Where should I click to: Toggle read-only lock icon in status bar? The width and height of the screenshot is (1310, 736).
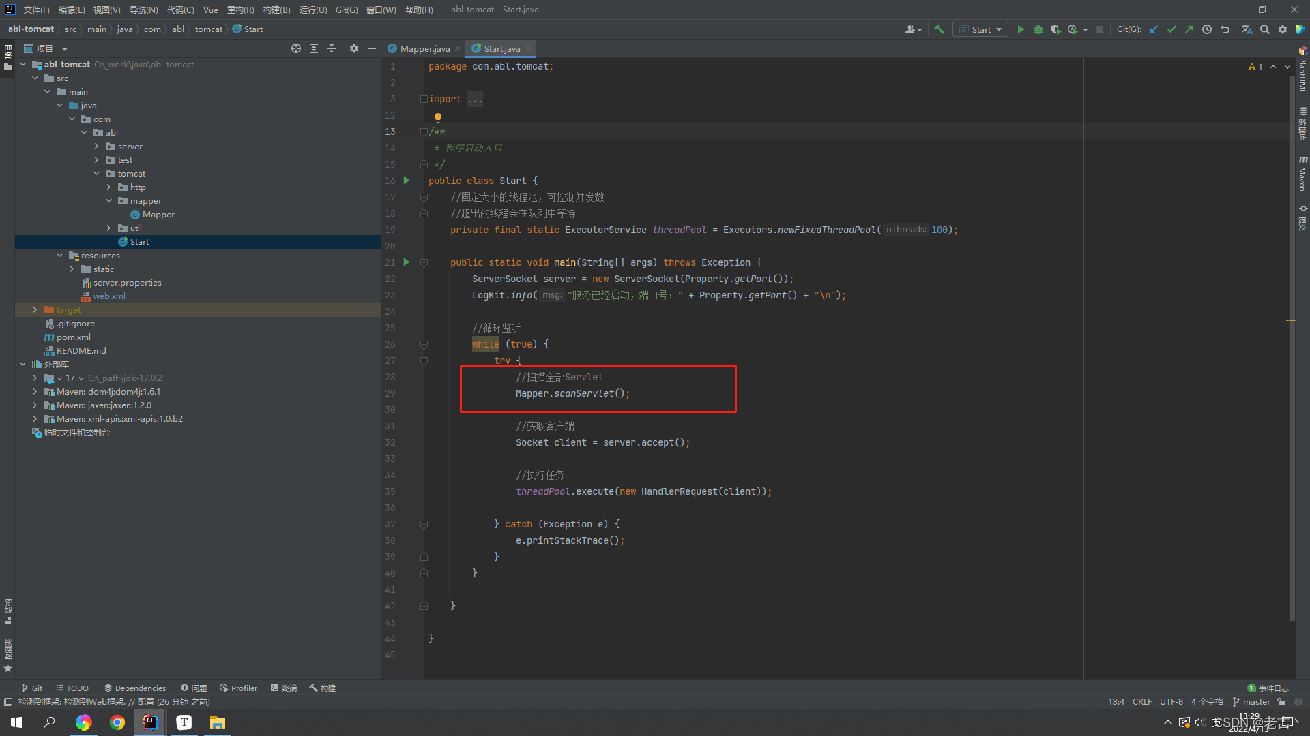tap(1281, 702)
